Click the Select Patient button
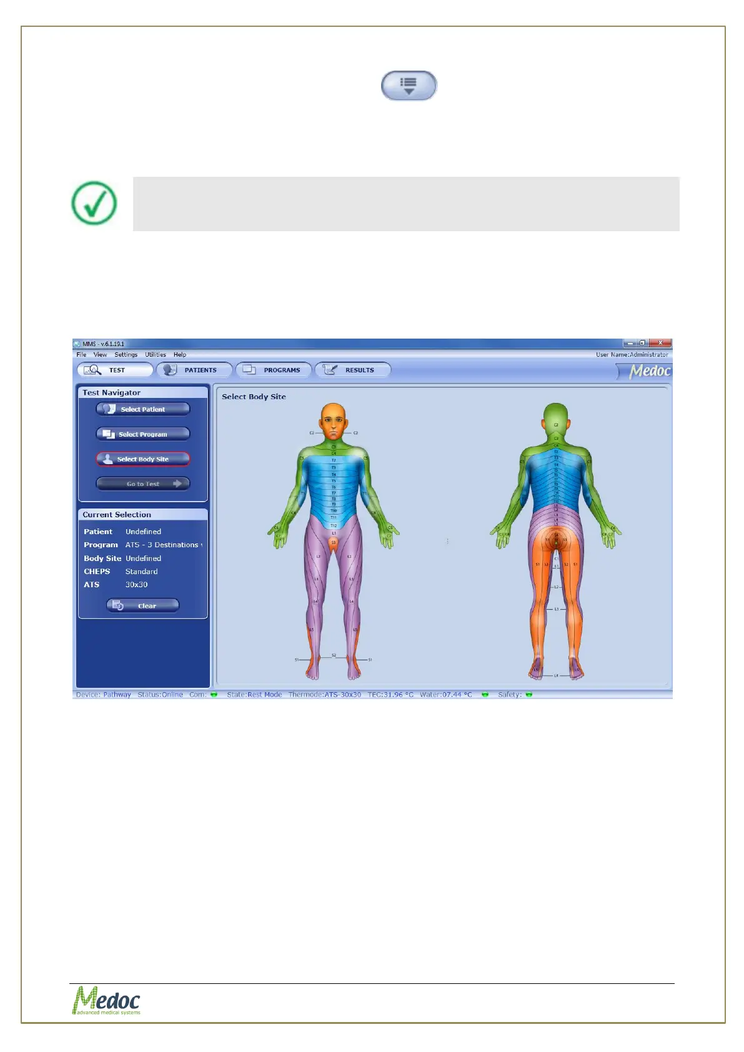The width and height of the screenshot is (744, 1052). click(143, 409)
